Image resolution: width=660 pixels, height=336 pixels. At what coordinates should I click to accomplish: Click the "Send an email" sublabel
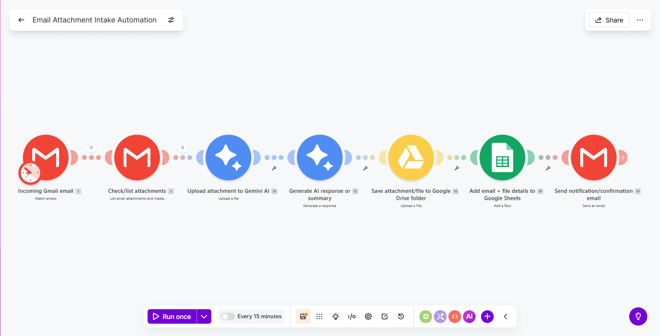pyautogui.click(x=594, y=206)
